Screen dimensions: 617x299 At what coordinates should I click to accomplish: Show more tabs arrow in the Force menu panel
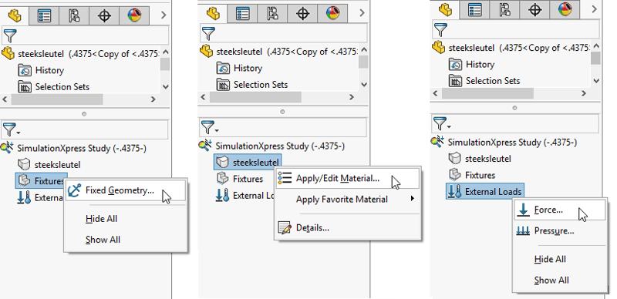click(x=594, y=9)
